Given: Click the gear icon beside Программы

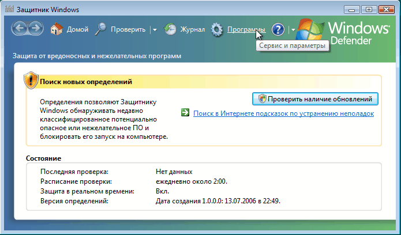Looking at the screenshot, I should [216, 29].
